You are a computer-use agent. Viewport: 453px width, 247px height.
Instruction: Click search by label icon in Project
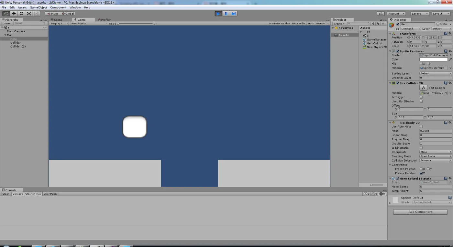(378, 24)
